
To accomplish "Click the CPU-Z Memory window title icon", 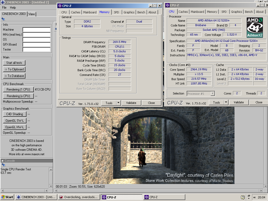I will click(60, 6).
